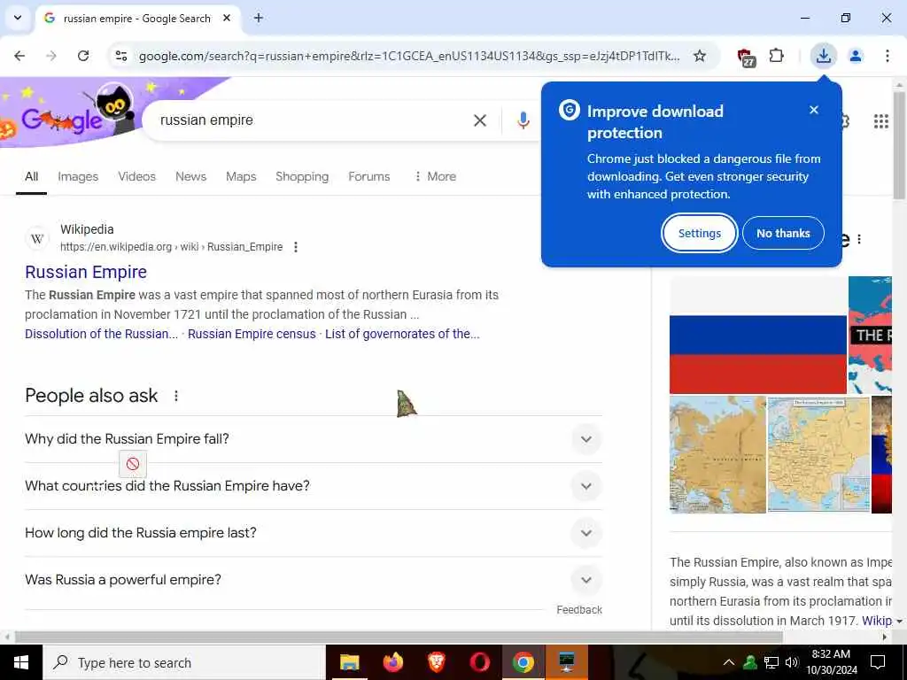Open the More search filters menu
Image resolution: width=907 pixels, height=680 pixels.
tap(435, 176)
